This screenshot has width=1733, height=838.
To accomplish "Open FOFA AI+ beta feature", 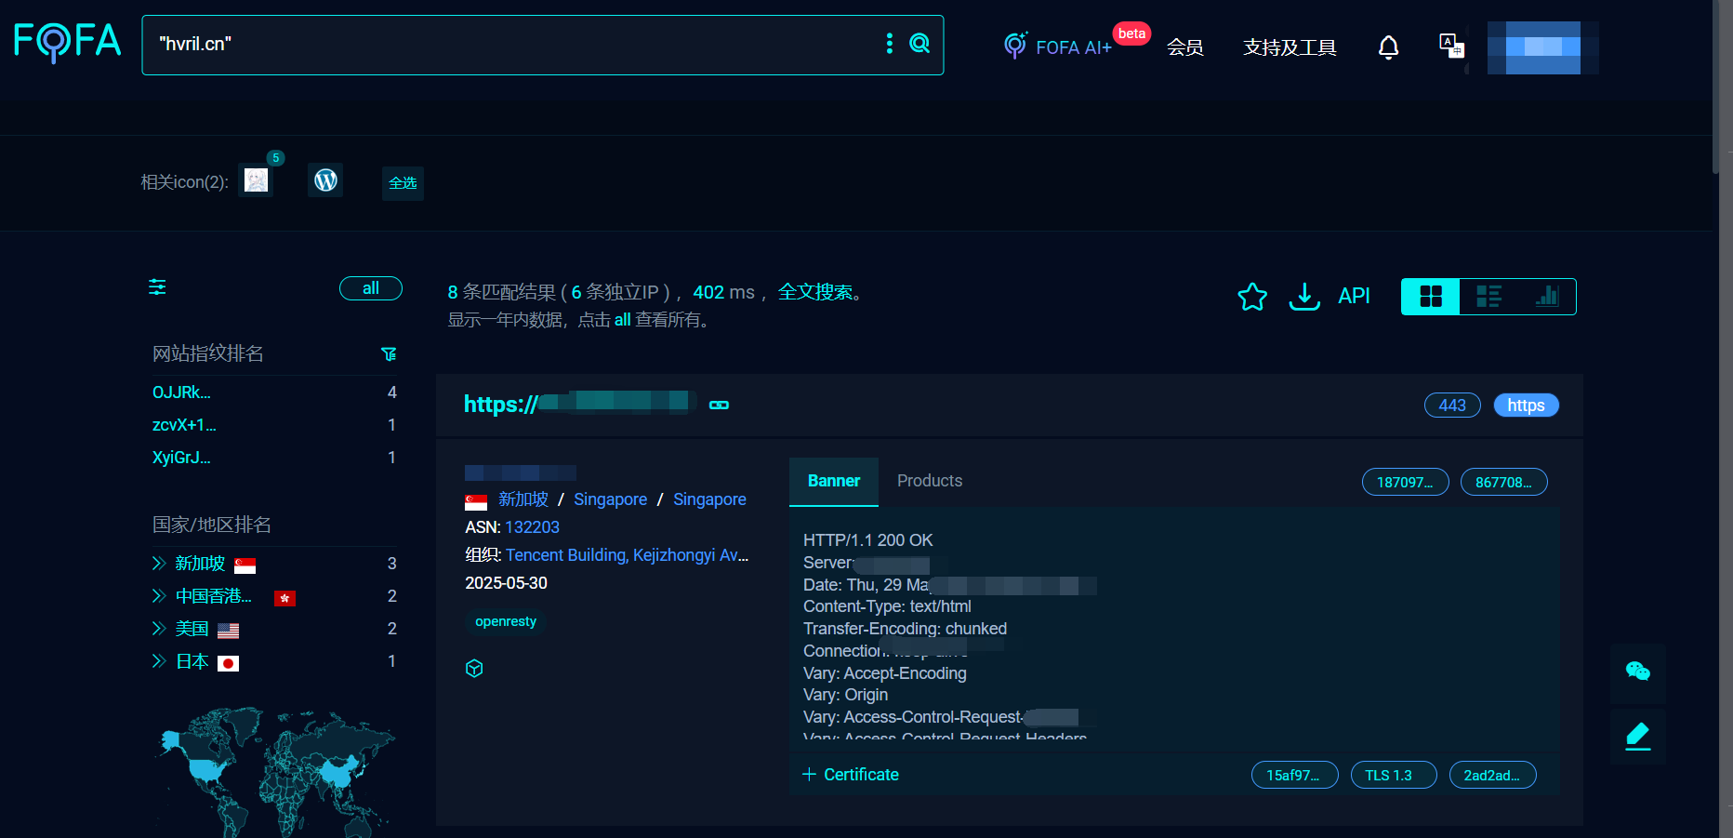I will pyautogui.click(x=1058, y=47).
